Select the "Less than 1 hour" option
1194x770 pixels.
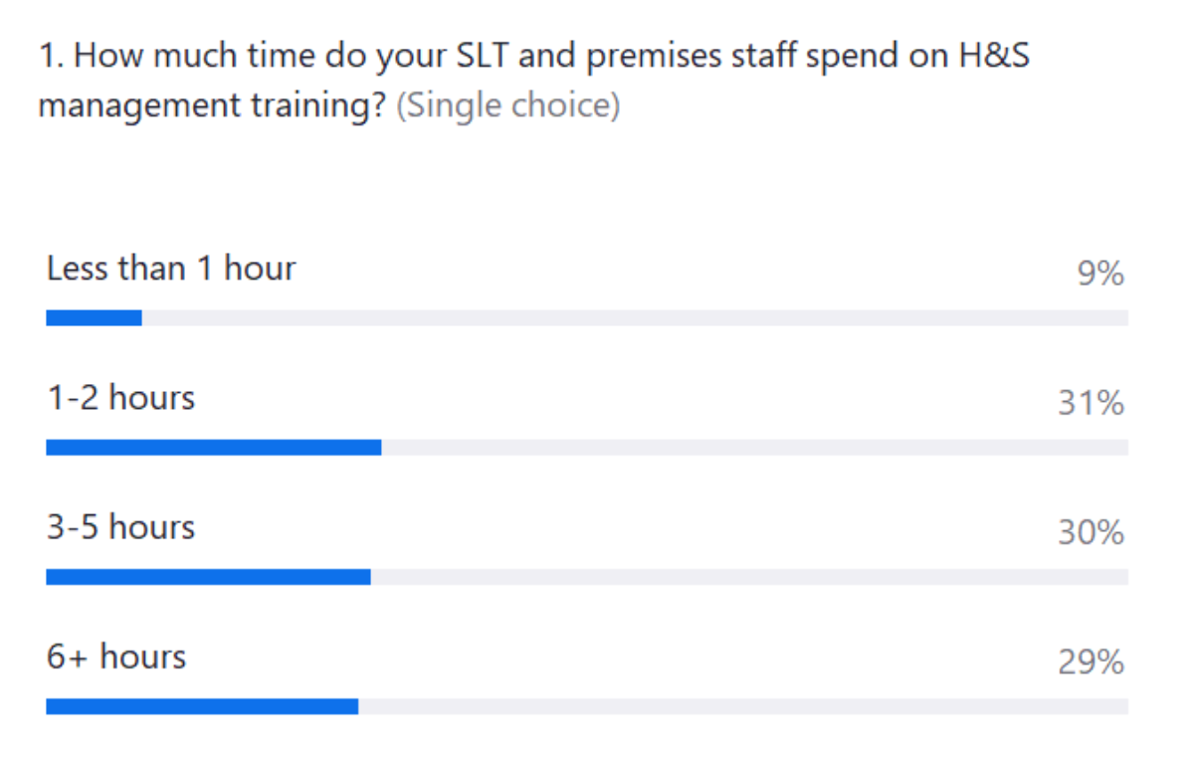pyautogui.click(x=171, y=269)
